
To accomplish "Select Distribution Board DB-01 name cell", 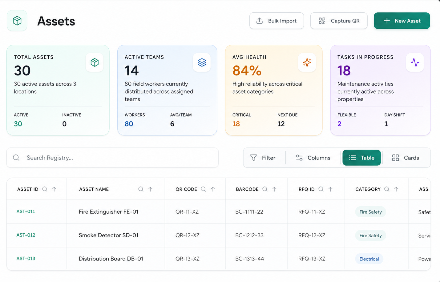I will [x=111, y=259].
